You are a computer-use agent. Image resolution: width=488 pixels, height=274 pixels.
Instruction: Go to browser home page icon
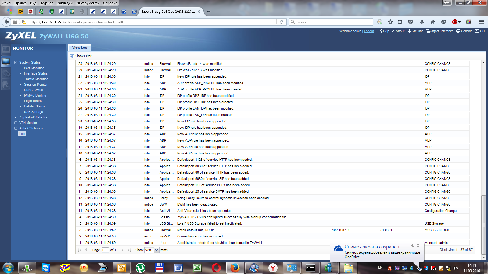[x=432, y=22]
